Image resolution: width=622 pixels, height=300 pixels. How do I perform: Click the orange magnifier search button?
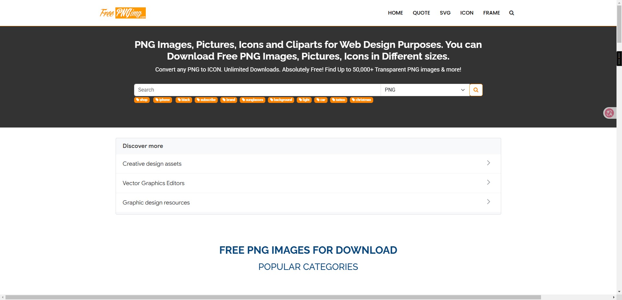click(x=475, y=90)
